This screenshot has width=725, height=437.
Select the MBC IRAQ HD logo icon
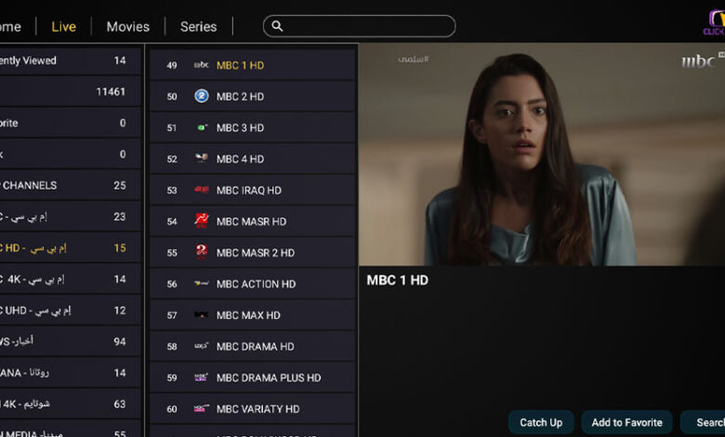coord(201,190)
